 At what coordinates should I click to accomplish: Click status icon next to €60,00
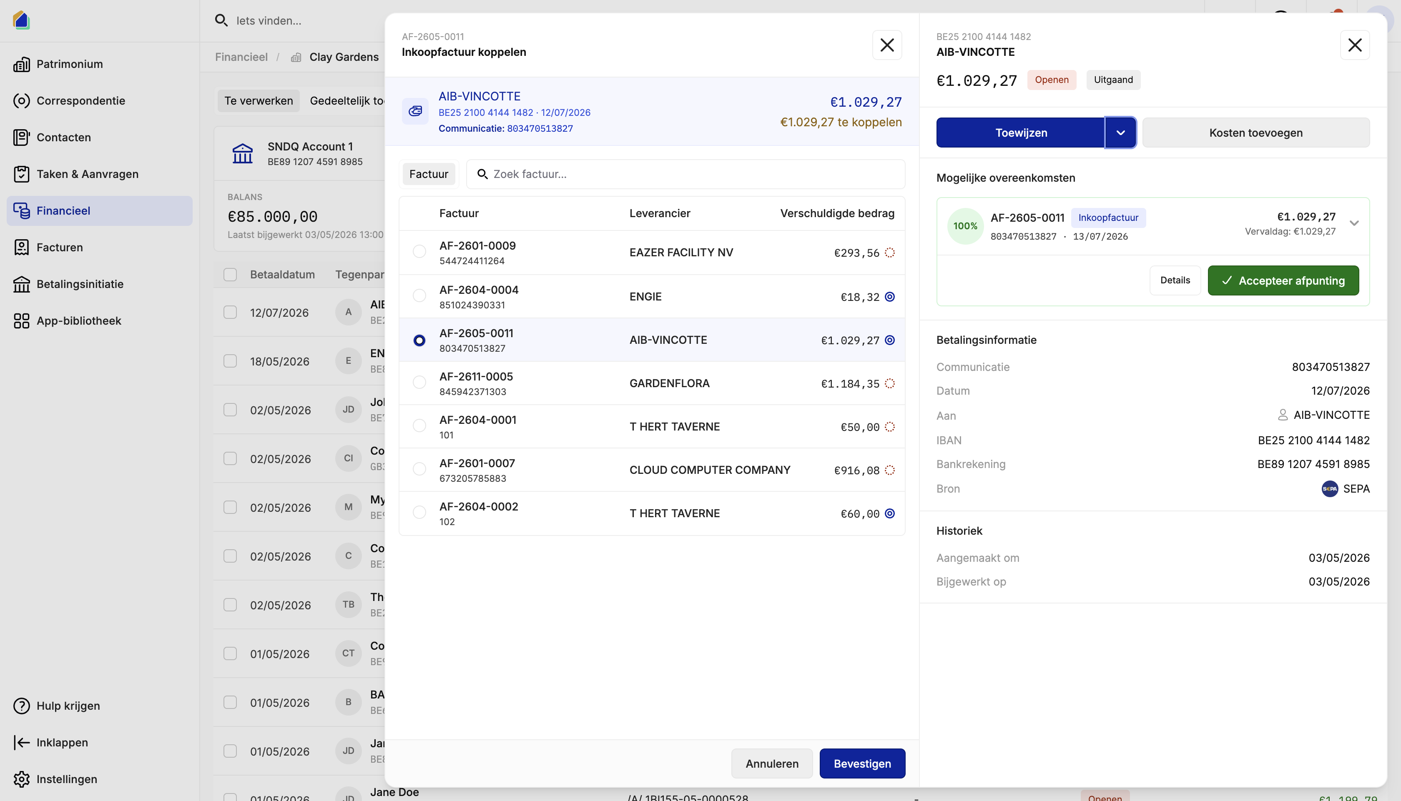(890, 513)
